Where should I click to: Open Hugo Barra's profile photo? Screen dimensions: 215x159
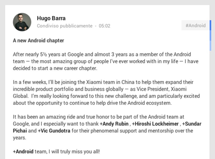click(x=22, y=22)
